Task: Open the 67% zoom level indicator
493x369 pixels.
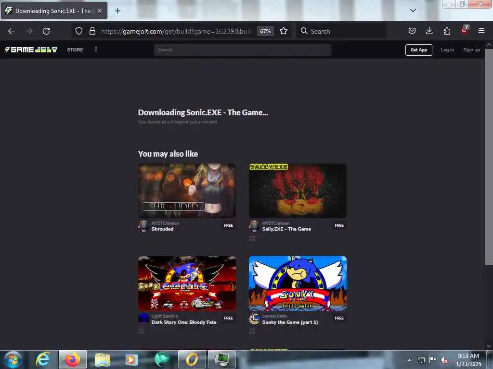Action: (265, 31)
